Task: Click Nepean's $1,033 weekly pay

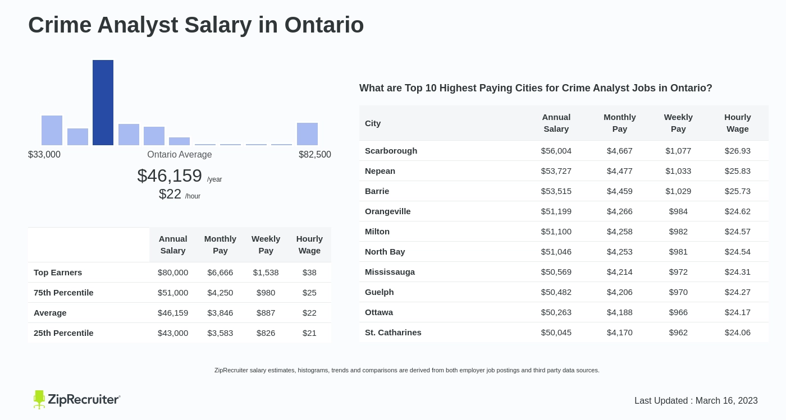Action: [678, 170]
